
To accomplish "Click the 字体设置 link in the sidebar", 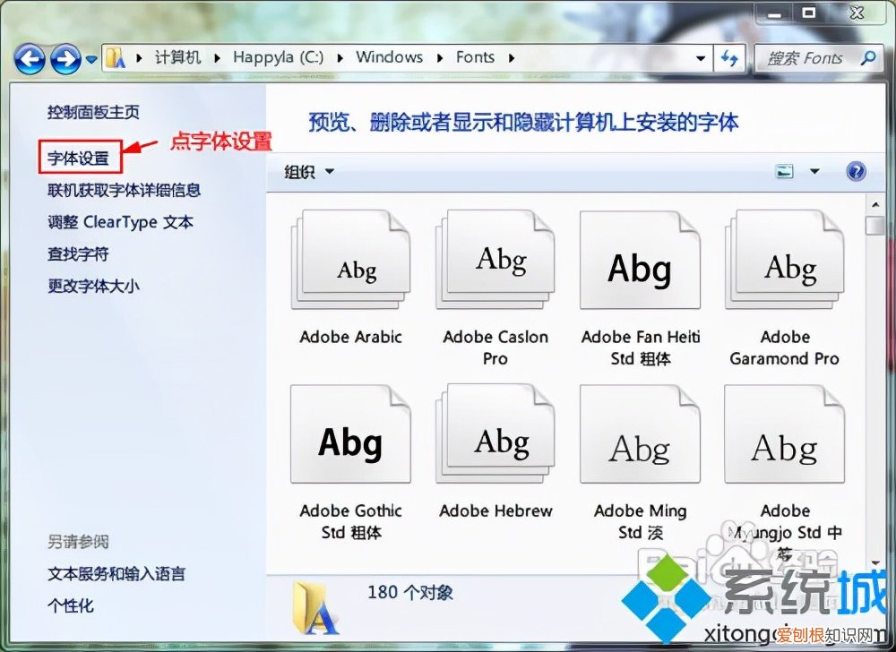I will [x=79, y=157].
